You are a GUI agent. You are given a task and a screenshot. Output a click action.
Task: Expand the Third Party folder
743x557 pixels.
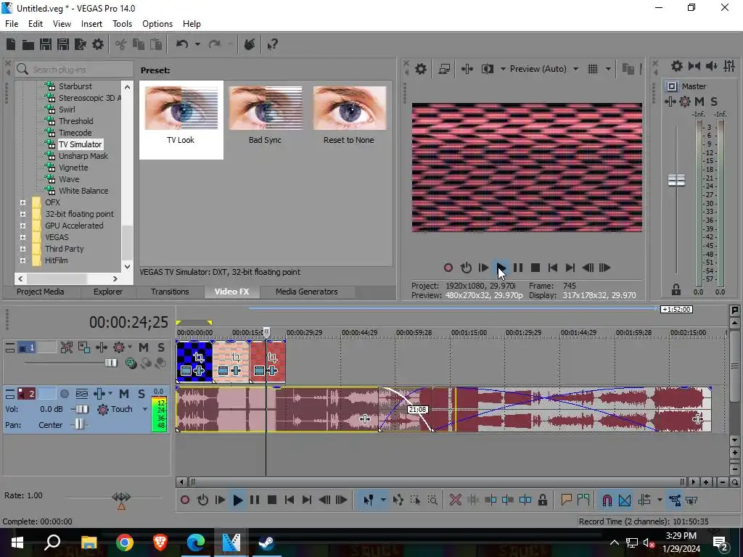click(x=22, y=249)
